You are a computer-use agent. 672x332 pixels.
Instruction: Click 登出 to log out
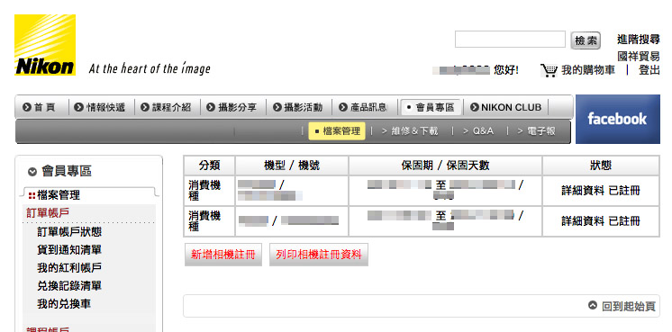[649, 70]
